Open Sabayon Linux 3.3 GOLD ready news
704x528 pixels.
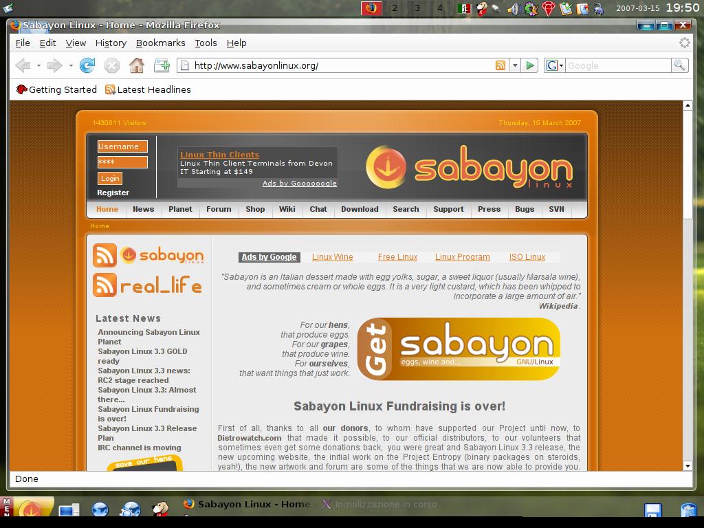[142, 356]
